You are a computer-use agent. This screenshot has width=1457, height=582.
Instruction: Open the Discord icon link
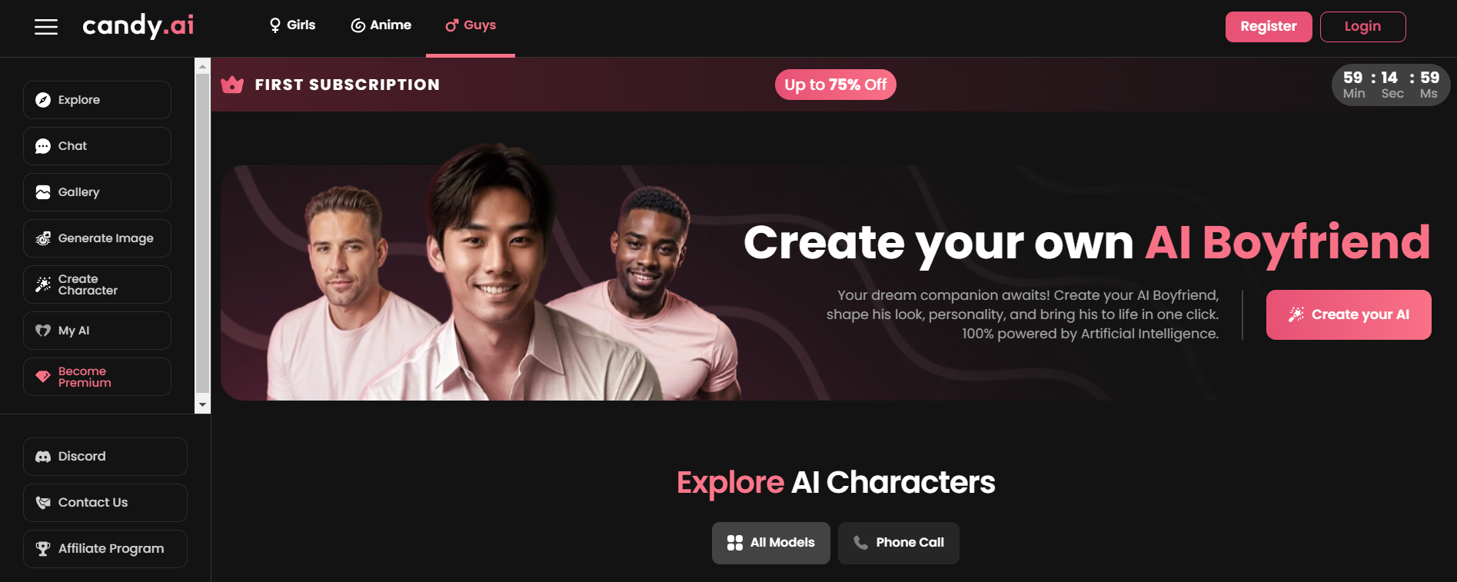coord(43,457)
